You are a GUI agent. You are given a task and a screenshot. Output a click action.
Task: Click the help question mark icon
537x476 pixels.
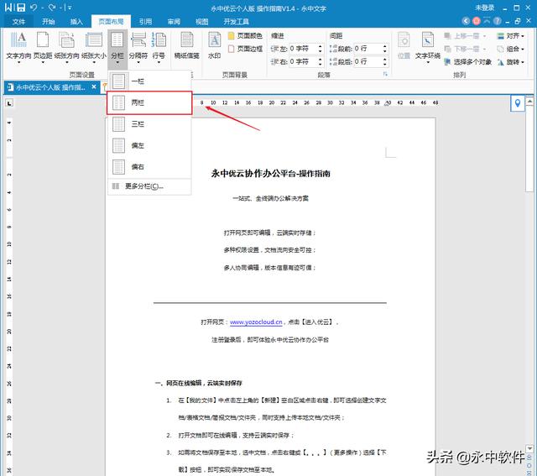(x=498, y=21)
